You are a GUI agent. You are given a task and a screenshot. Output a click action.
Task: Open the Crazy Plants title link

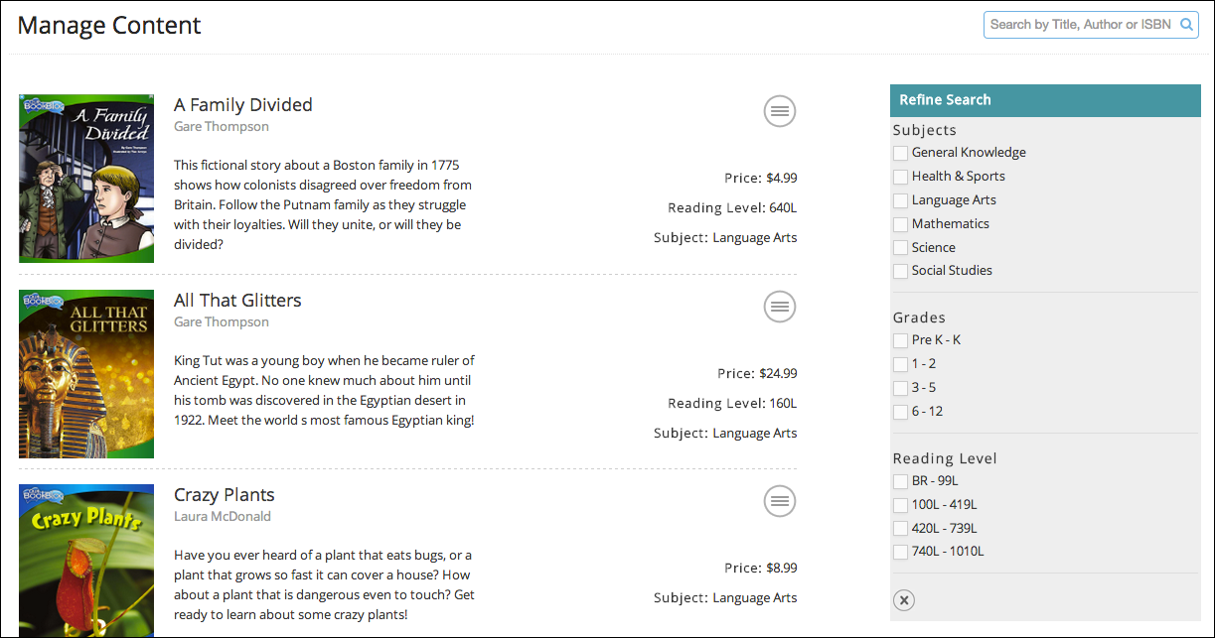point(225,495)
